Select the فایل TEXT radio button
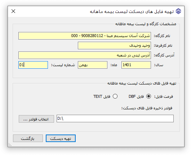Screen dimensions: 191x155 (115, 96)
